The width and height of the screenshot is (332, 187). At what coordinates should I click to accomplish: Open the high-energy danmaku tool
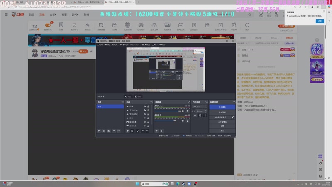click(168, 26)
